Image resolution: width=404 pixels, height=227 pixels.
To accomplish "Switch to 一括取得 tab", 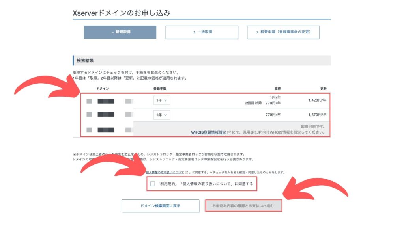I will click(x=202, y=32).
